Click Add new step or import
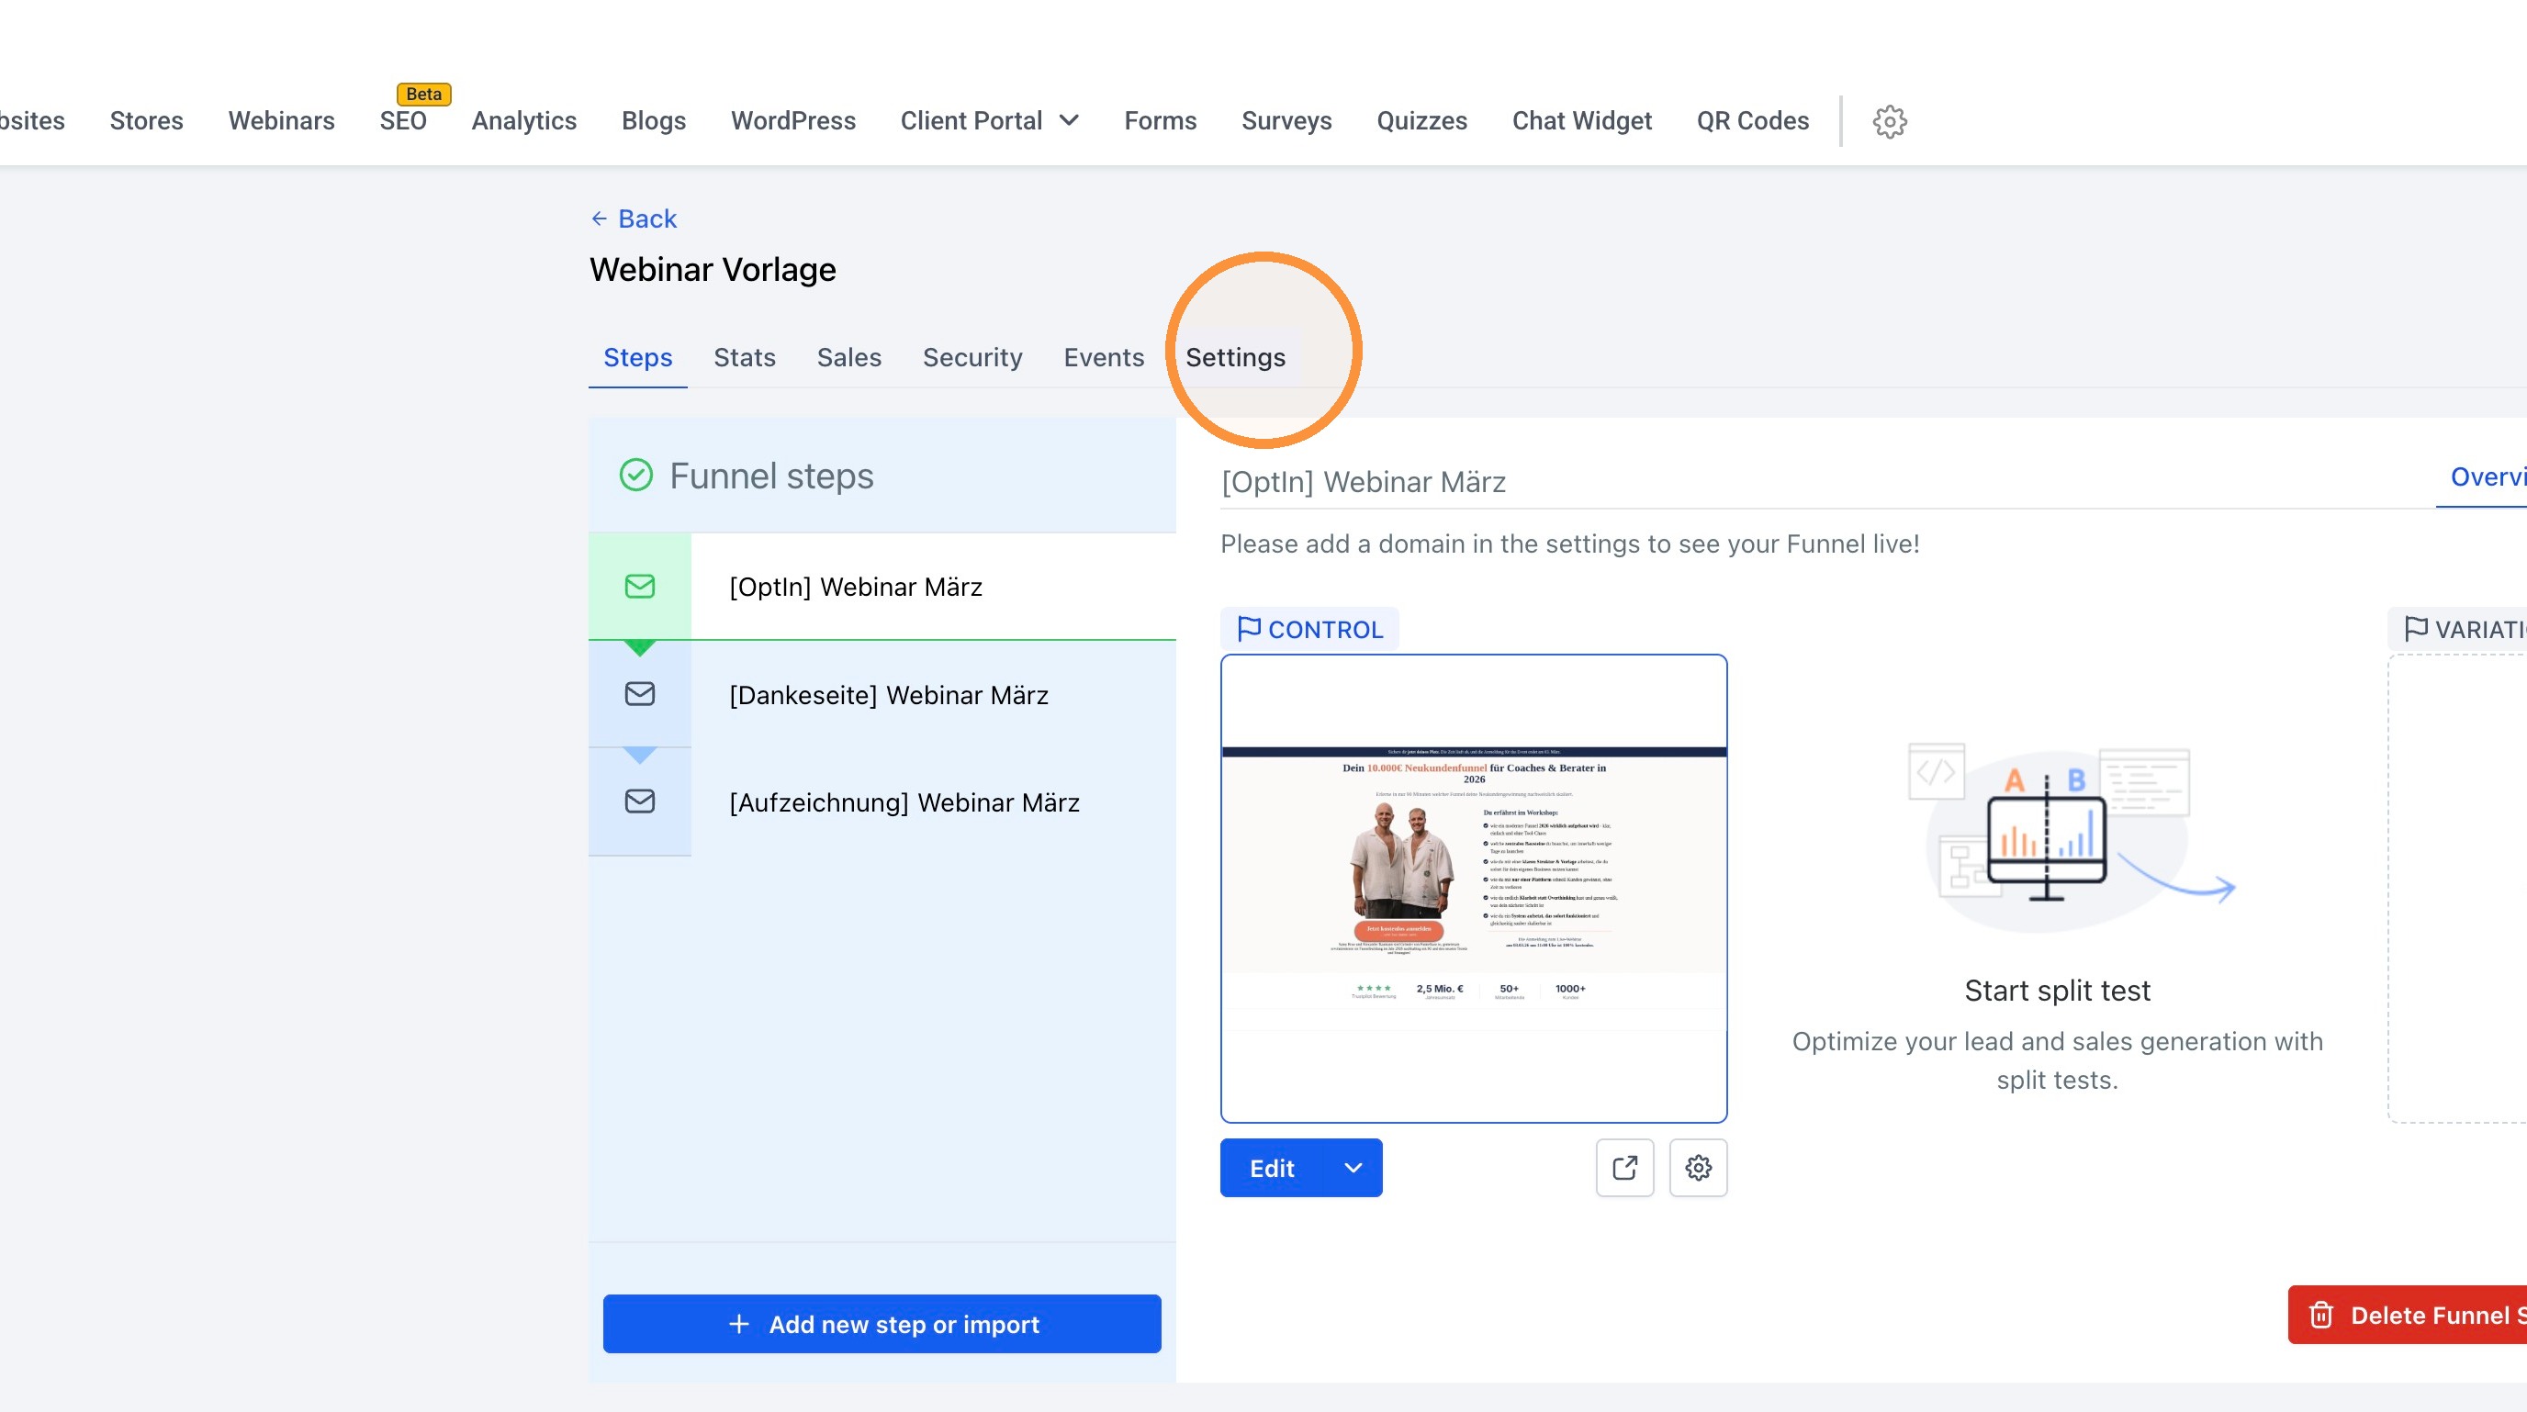2527x1412 pixels. 882,1324
